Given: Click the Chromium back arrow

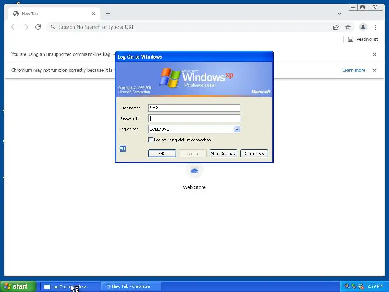Looking at the screenshot, I should 14,27.
